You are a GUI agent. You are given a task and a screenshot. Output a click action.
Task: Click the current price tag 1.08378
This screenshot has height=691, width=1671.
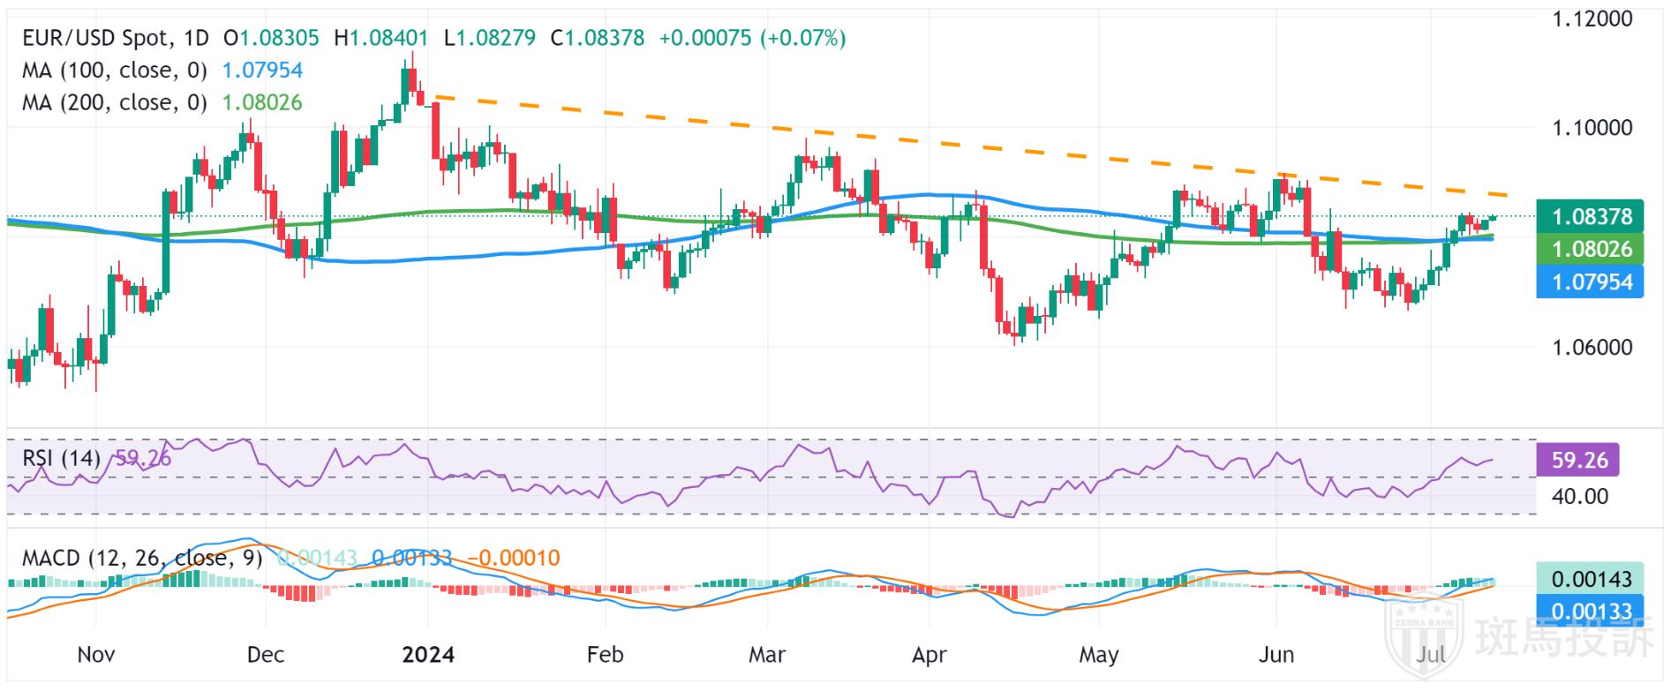point(1589,216)
